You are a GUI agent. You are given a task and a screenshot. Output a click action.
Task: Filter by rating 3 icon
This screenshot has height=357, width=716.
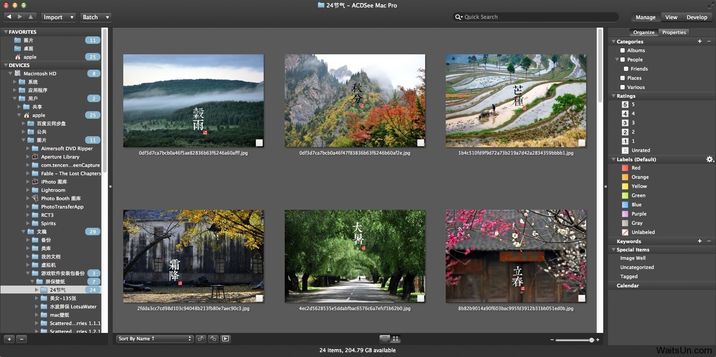(625, 123)
